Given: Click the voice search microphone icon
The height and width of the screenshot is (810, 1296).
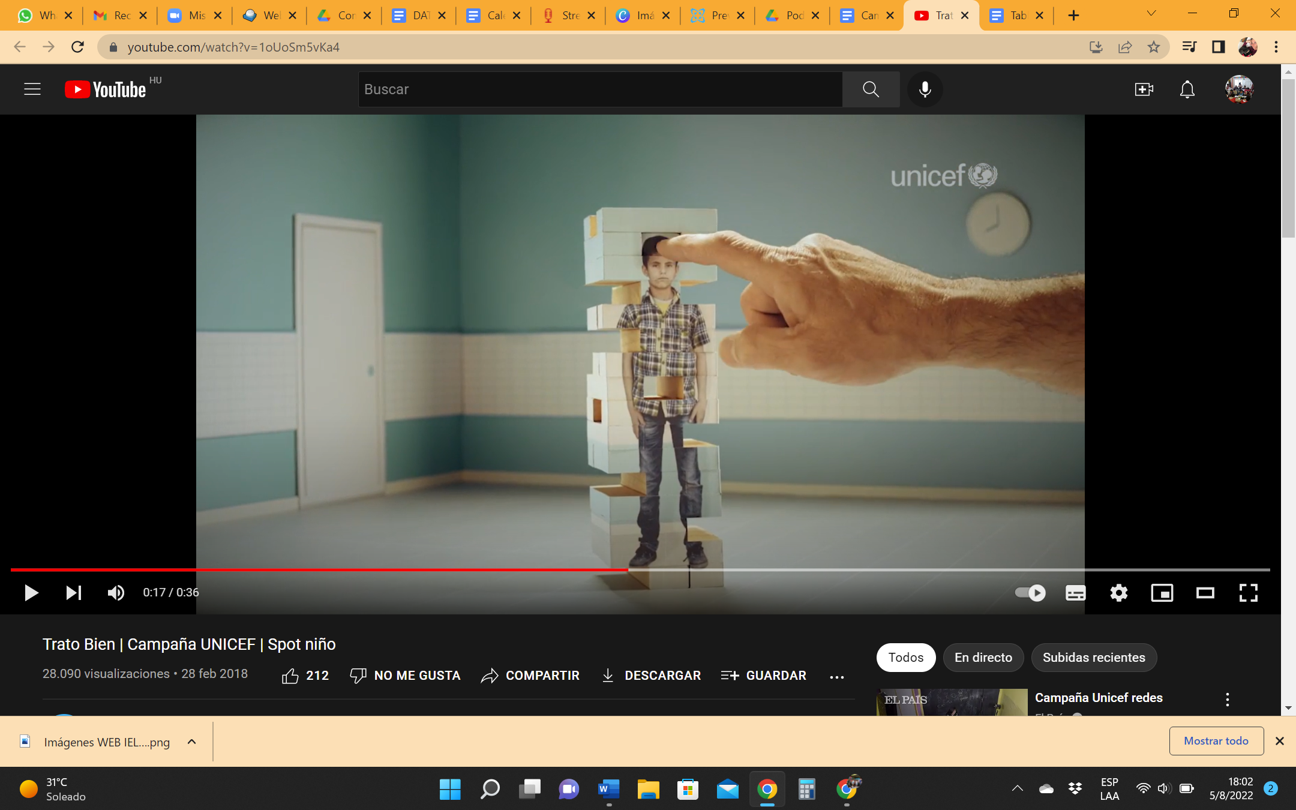Looking at the screenshot, I should click(x=925, y=89).
